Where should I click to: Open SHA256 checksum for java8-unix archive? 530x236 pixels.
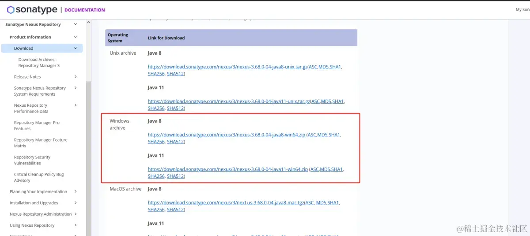[x=156, y=74]
